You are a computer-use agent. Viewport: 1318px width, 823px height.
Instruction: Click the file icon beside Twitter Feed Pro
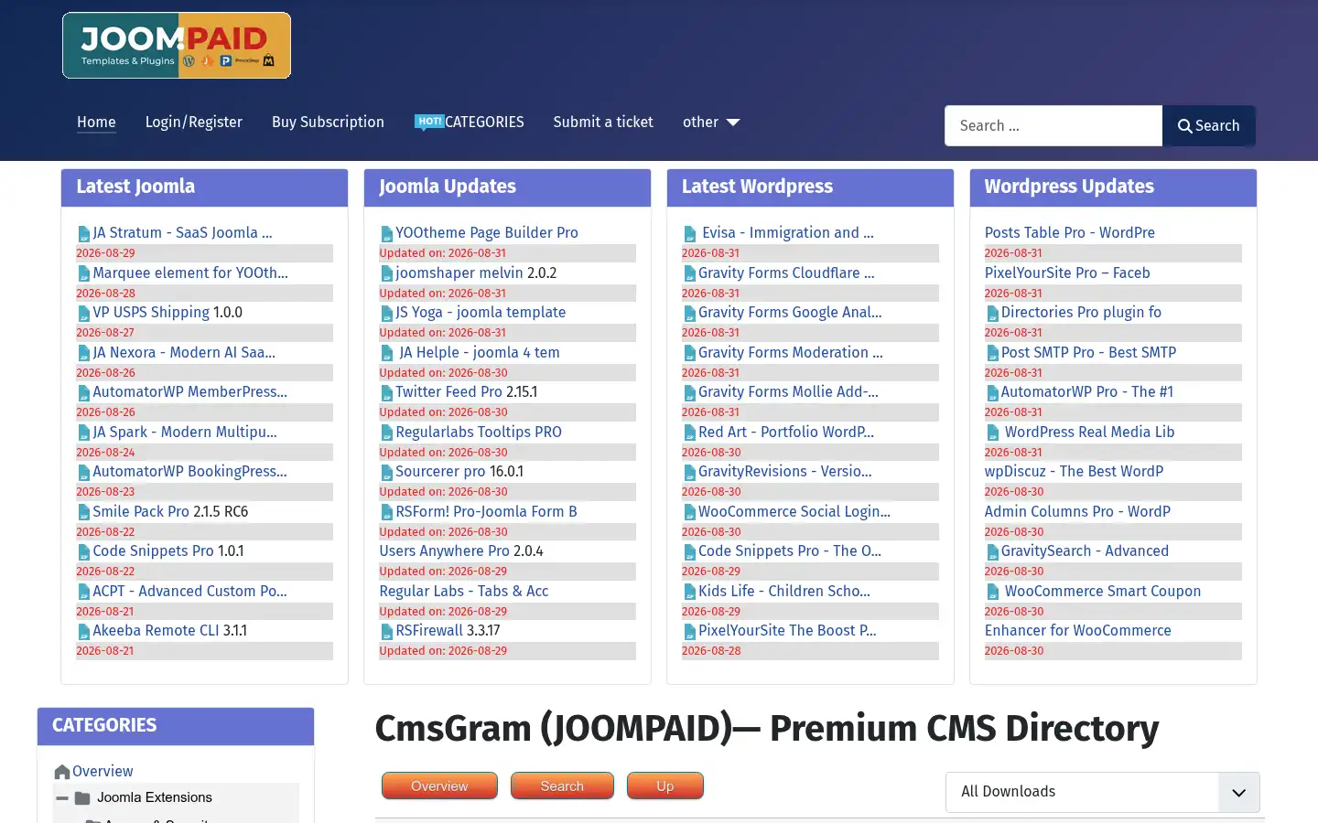pyautogui.click(x=387, y=393)
